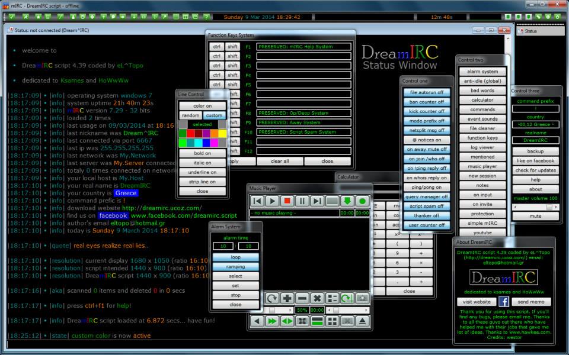
Task: Click the 'mute' button in Control three
Action: tap(535, 216)
